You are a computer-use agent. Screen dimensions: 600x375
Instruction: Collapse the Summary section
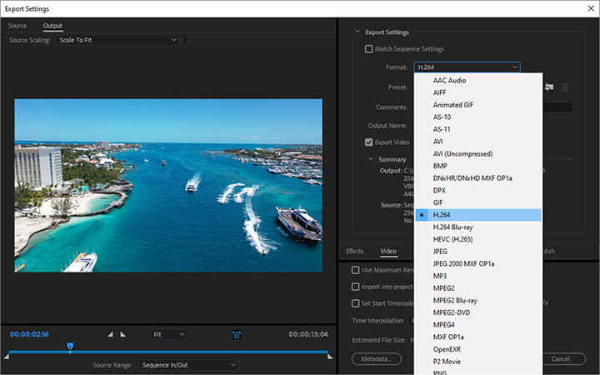coord(372,159)
